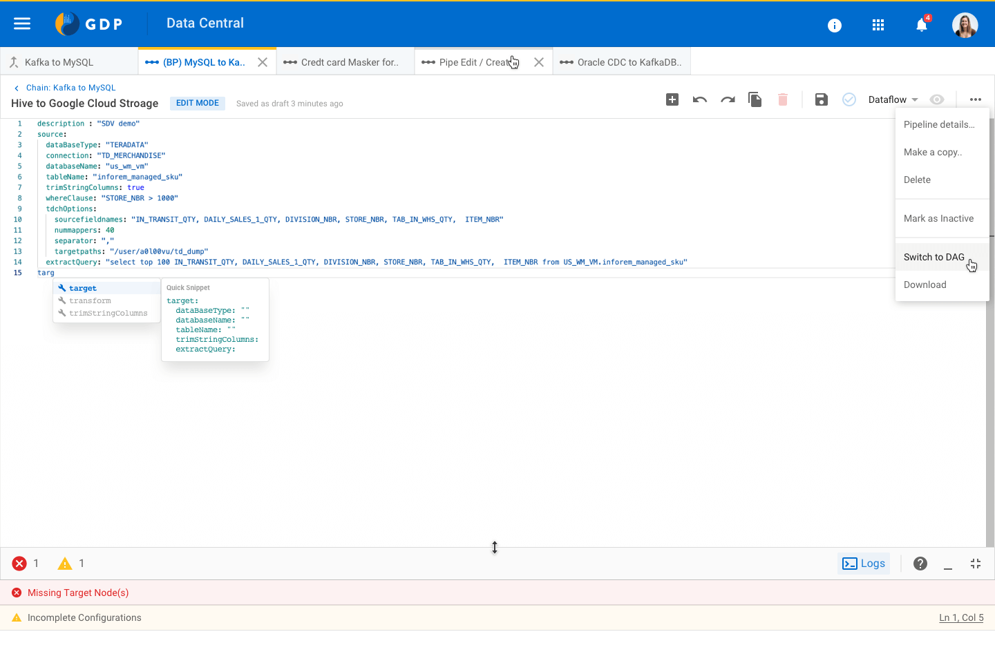Toggle the Dataflow preview eye icon
This screenshot has height=663, width=995.
[x=937, y=99]
